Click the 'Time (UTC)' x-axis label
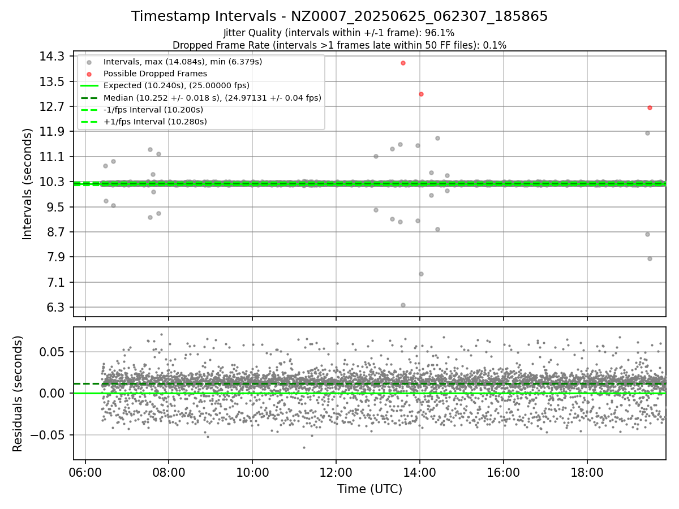The height and width of the screenshot is (509, 679). coord(369,489)
